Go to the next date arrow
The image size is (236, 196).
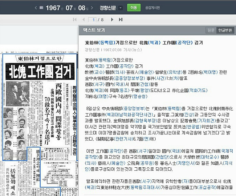click(x=92, y=8)
